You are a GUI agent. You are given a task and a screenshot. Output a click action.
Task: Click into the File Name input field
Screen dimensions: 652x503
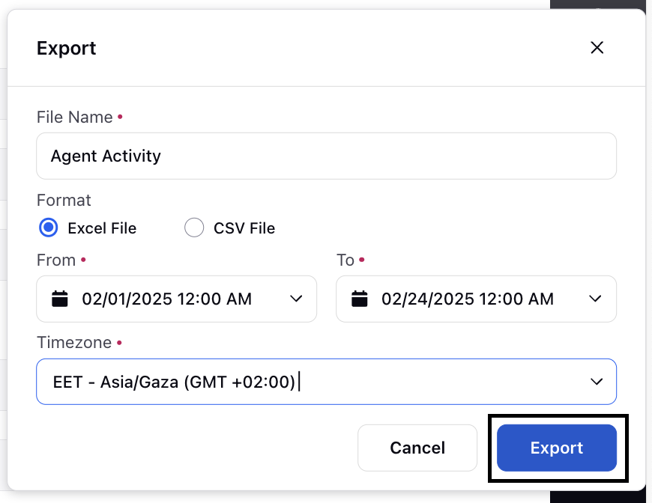tap(327, 156)
